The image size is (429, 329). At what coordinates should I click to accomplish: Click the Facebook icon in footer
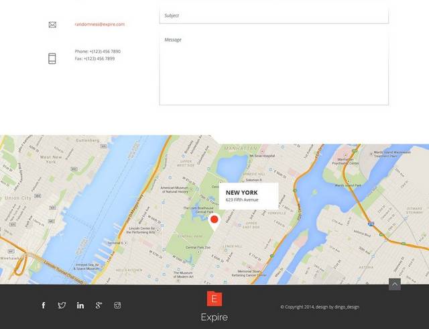click(x=44, y=305)
